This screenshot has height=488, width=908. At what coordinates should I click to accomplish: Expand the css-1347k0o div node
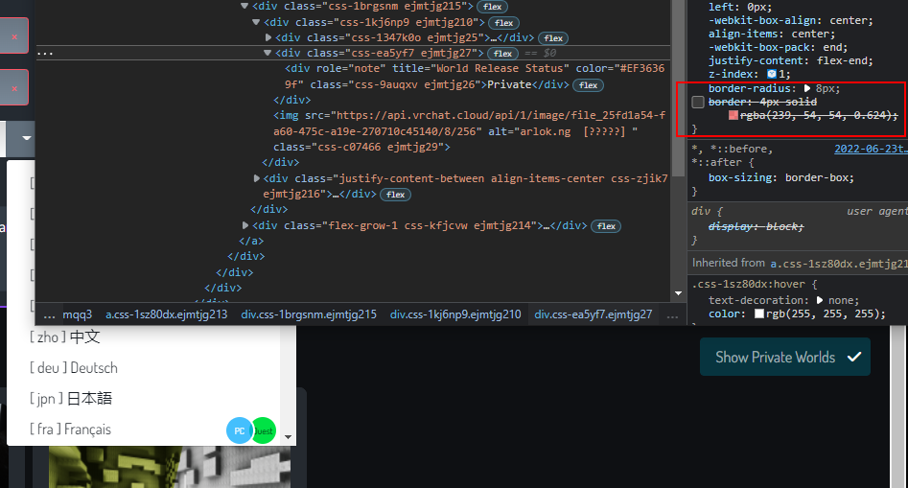268,37
